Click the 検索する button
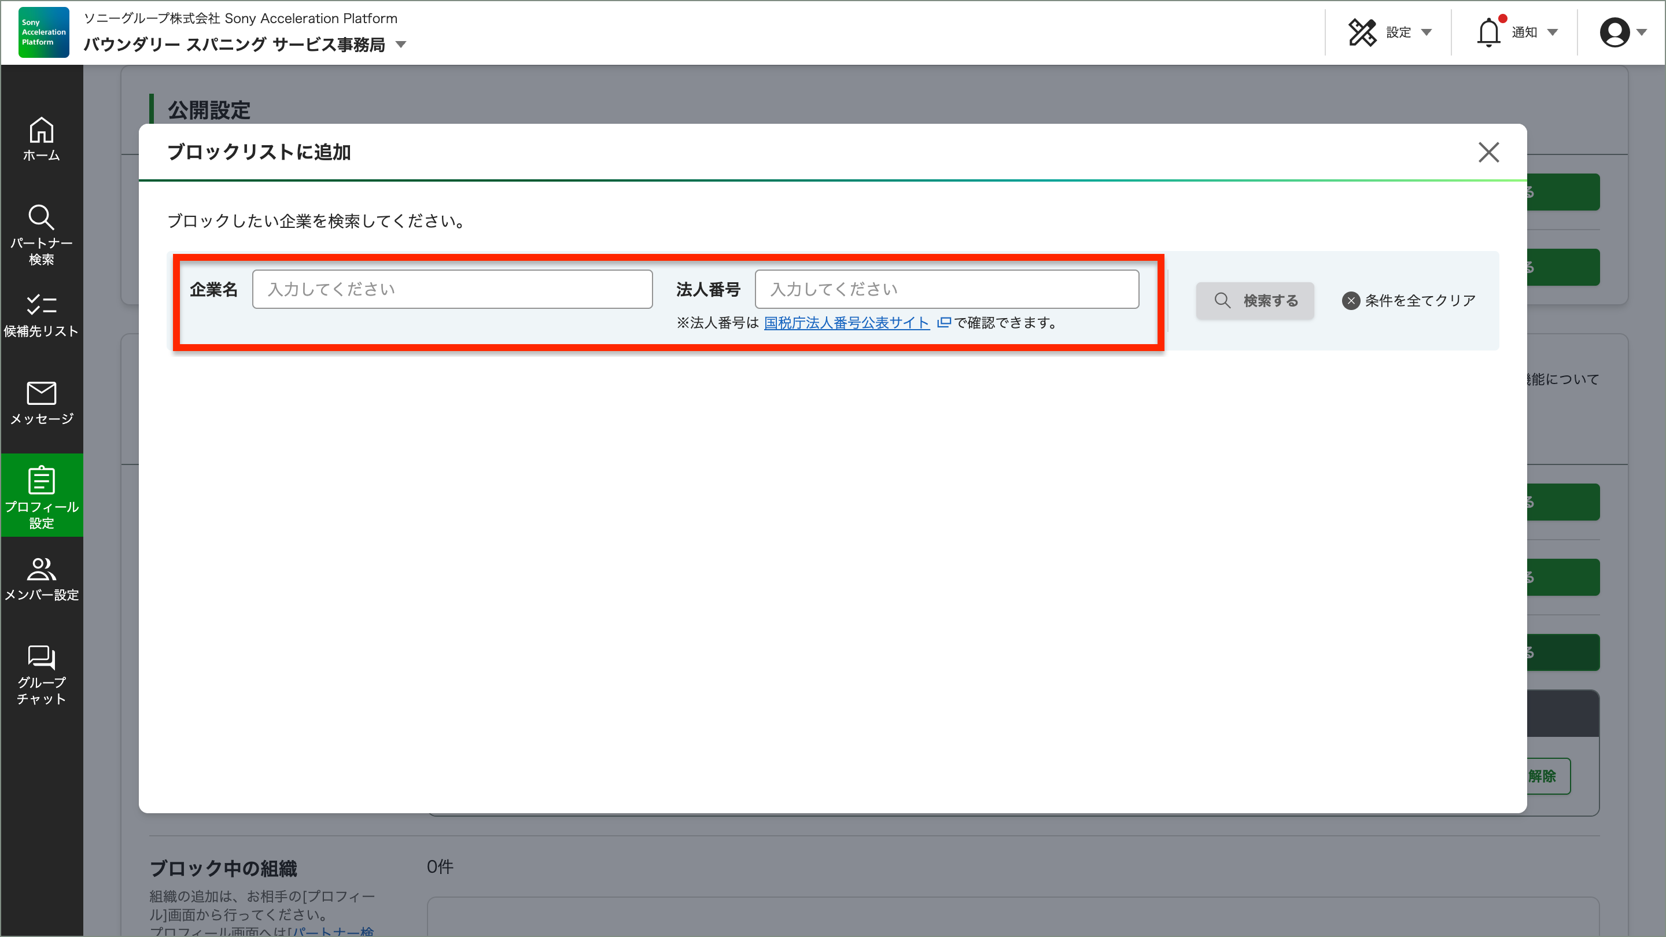Screen dimensions: 1666x937 [1255, 300]
